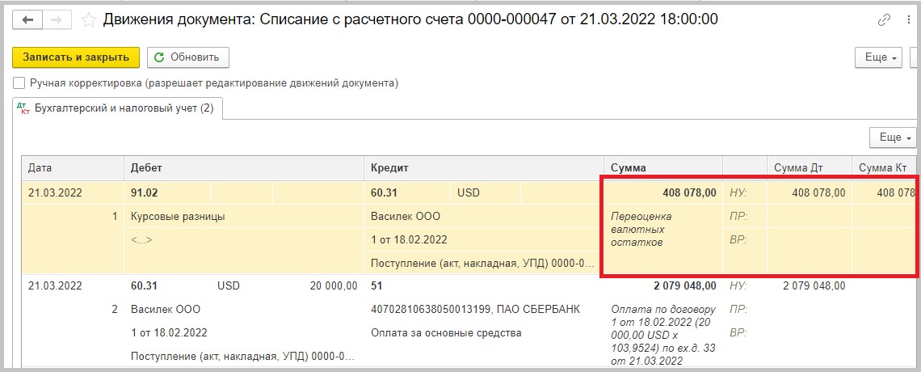Click the Дата column header
Image resolution: width=921 pixels, height=372 pixels.
(x=73, y=168)
